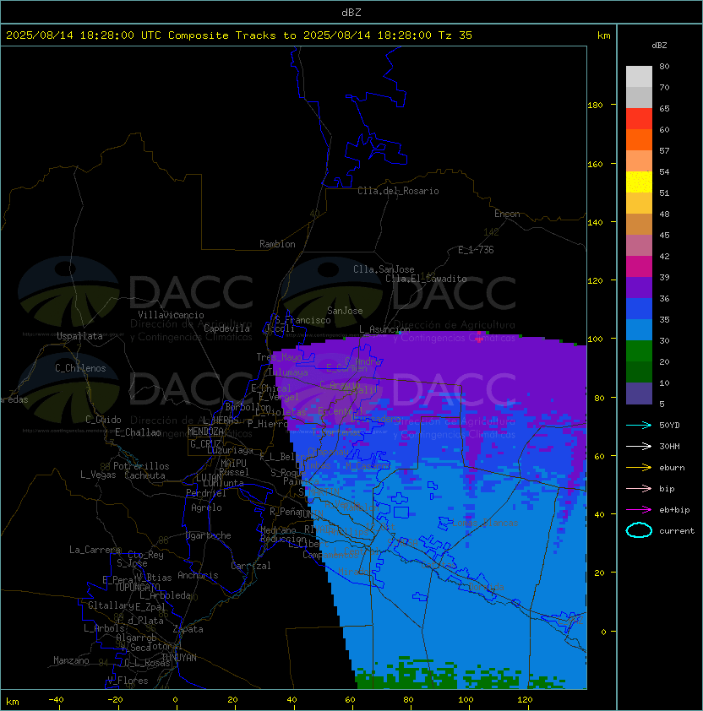Select the brown 45-48 dBZ legend swatch
The height and width of the screenshot is (711, 703).
(639, 224)
